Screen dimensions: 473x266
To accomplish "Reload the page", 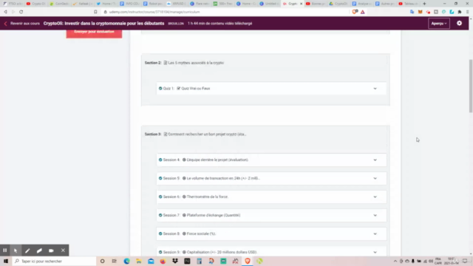I will 21,12.
